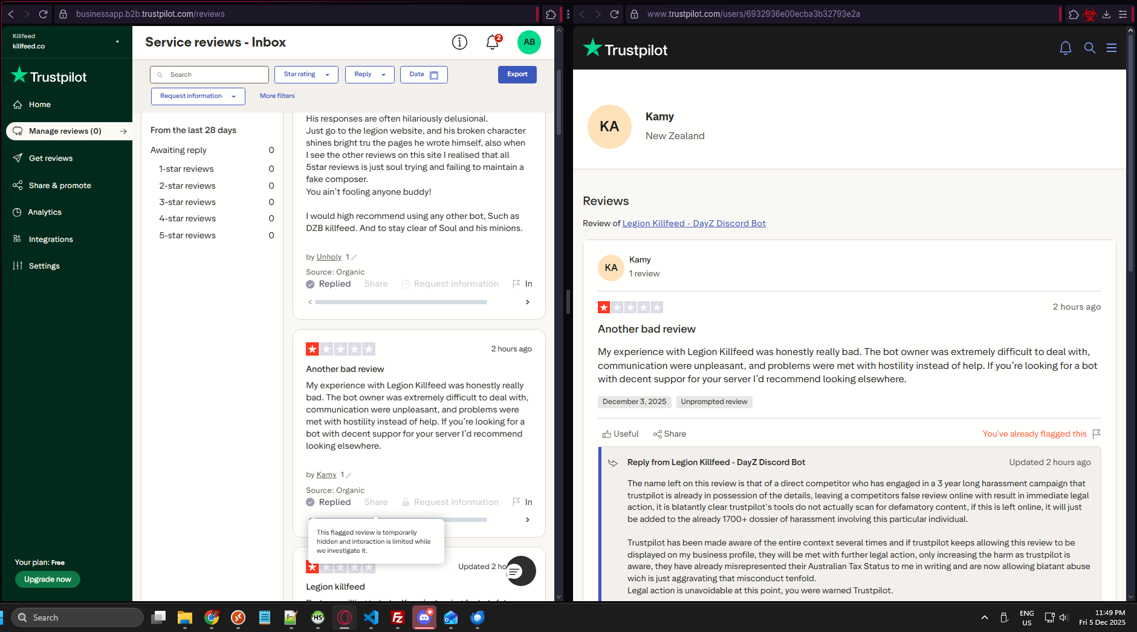Image resolution: width=1137 pixels, height=632 pixels.
Task: Click the Export button
Action: point(517,74)
